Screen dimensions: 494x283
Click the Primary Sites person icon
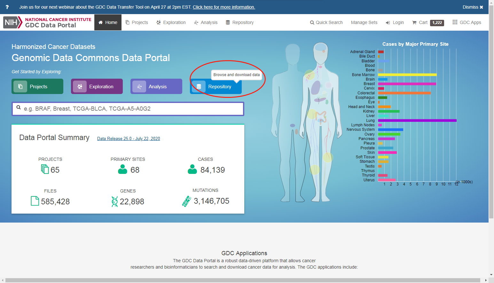coord(122,169)
